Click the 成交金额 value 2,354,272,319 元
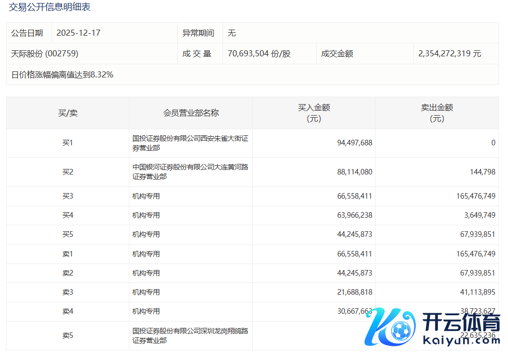 (x=450, y=53)
